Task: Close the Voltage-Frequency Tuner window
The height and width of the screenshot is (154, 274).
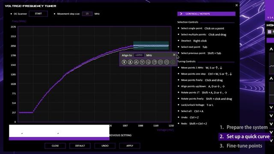Action: coord(237,5)
